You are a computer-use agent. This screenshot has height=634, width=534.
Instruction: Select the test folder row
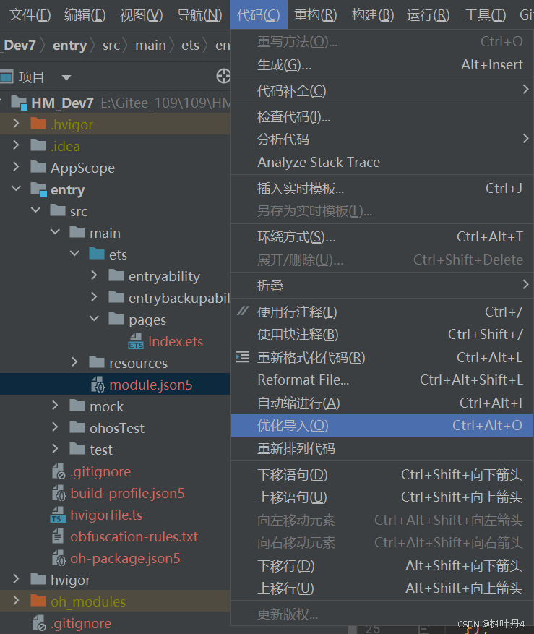point(115,449)
